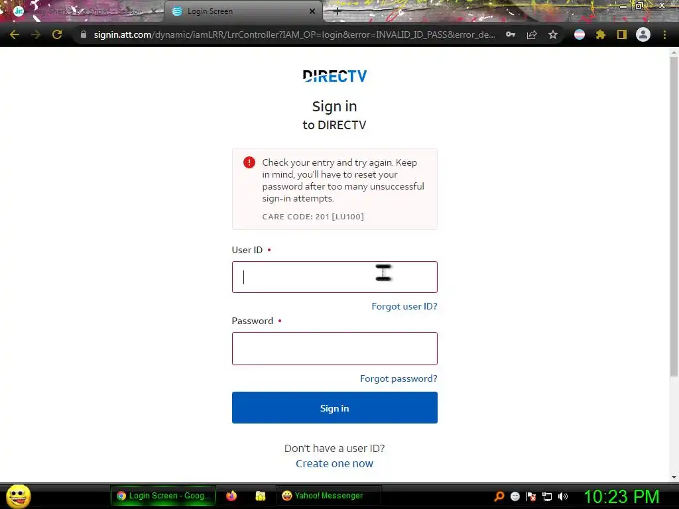Close the Shark's Big Show tab
This screenshot has width=679, height=509.
point(154,11)
